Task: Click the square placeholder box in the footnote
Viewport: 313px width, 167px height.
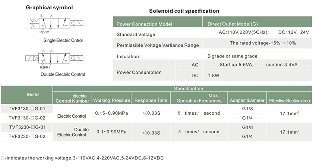Action: click(x=3, y=158)
